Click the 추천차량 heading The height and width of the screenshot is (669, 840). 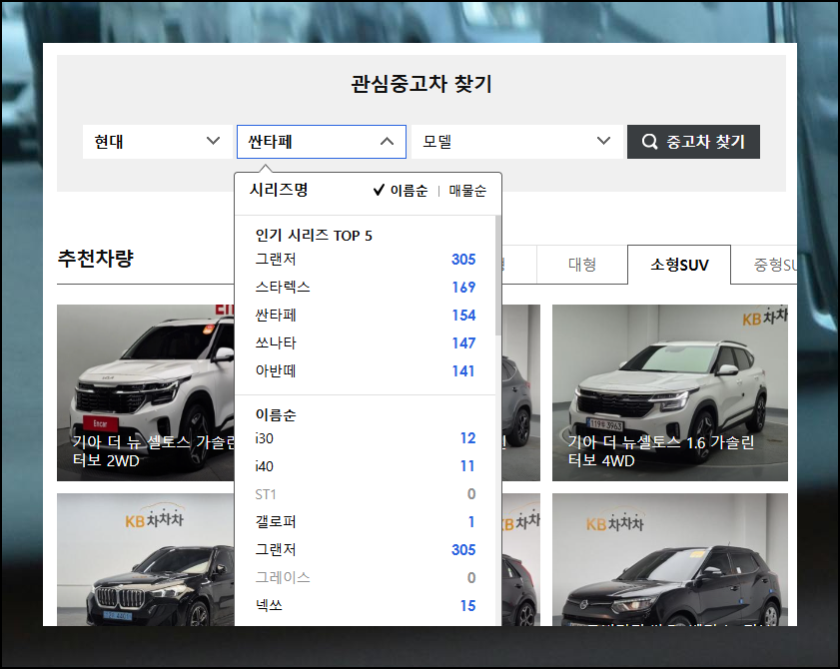[x=95, y=259]
